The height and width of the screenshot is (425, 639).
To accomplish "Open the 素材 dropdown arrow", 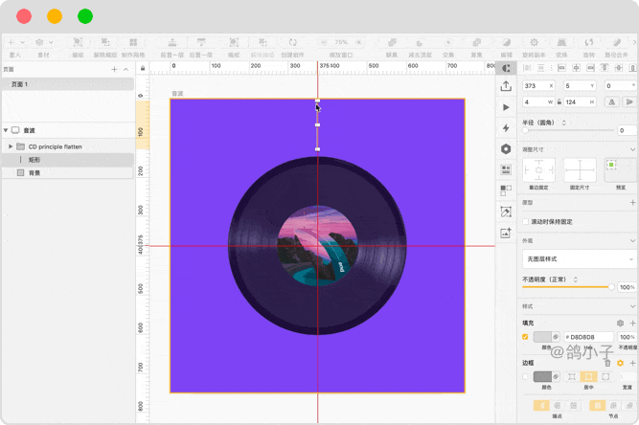I will [x=51, y=42].
